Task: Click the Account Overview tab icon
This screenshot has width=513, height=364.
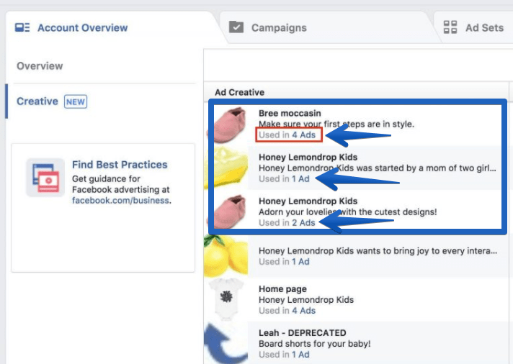Action: coord(22,27)
